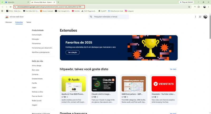This screenshot has height=114, width=211.
Task: Open the Educação category
Action: 35,39
